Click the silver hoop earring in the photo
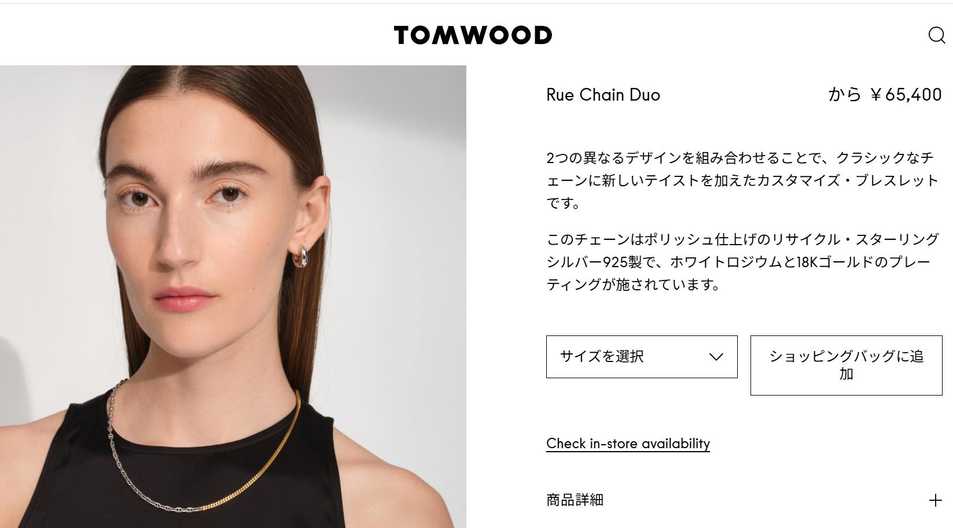Image resolution: width=953 pixels, height=528 pixels. pos(301,256)
